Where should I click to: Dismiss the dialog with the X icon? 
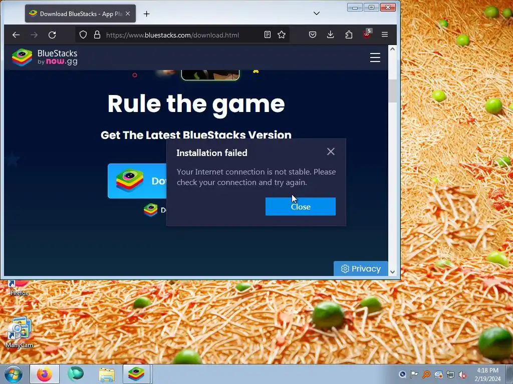pyautogui.click(x=331, y=151)
